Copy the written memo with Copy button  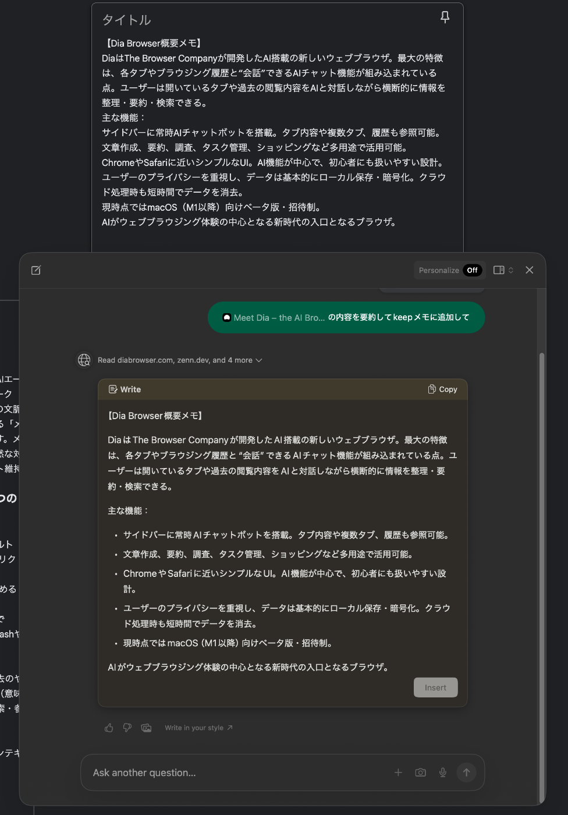point(442,389)
